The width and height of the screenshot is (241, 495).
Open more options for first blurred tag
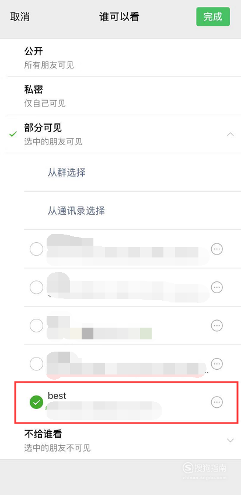point(216,249)
